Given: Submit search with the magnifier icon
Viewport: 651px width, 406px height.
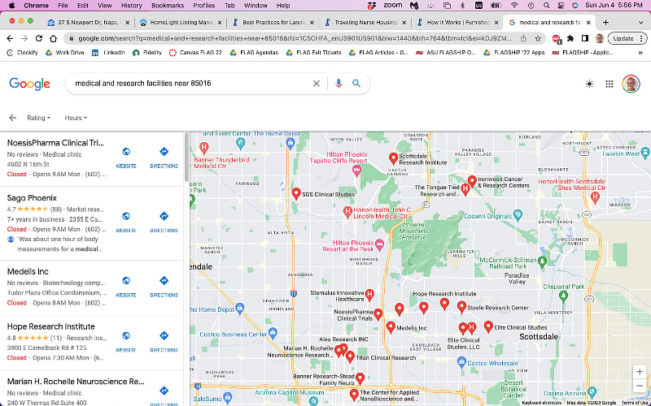Looking at the screenshot, I should coord(356,84).
